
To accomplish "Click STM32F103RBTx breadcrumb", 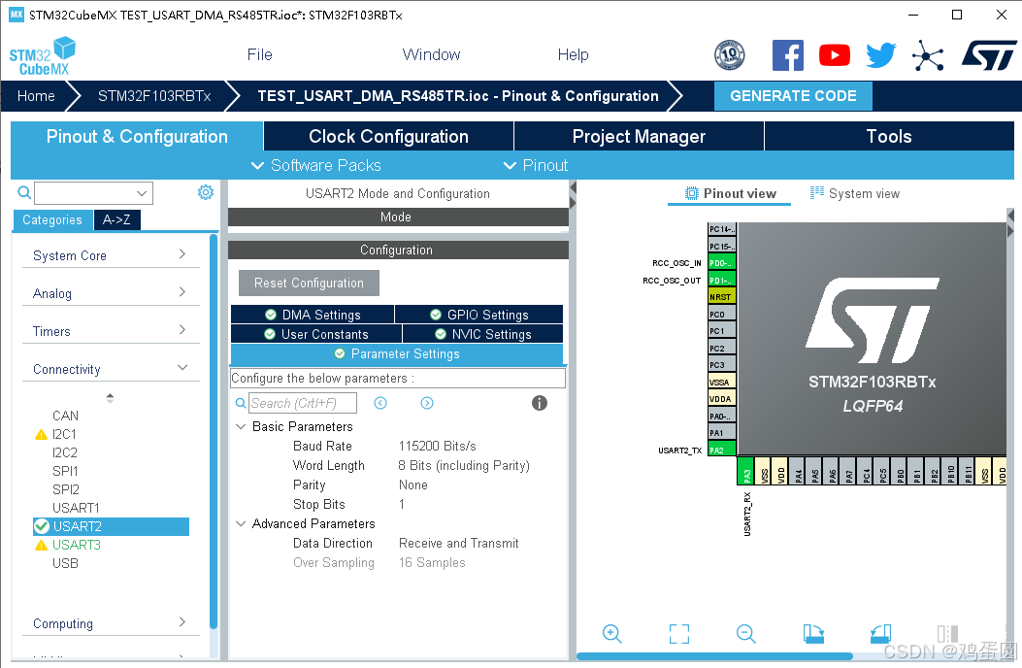I will click(154, 96).
